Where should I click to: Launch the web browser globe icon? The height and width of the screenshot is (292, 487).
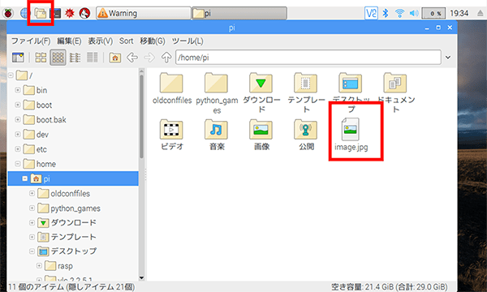pos(24,13)
